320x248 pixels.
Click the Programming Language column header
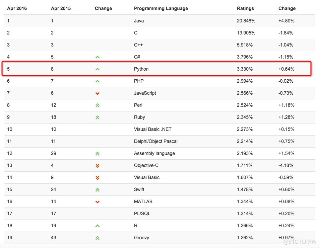pos(161,8)
